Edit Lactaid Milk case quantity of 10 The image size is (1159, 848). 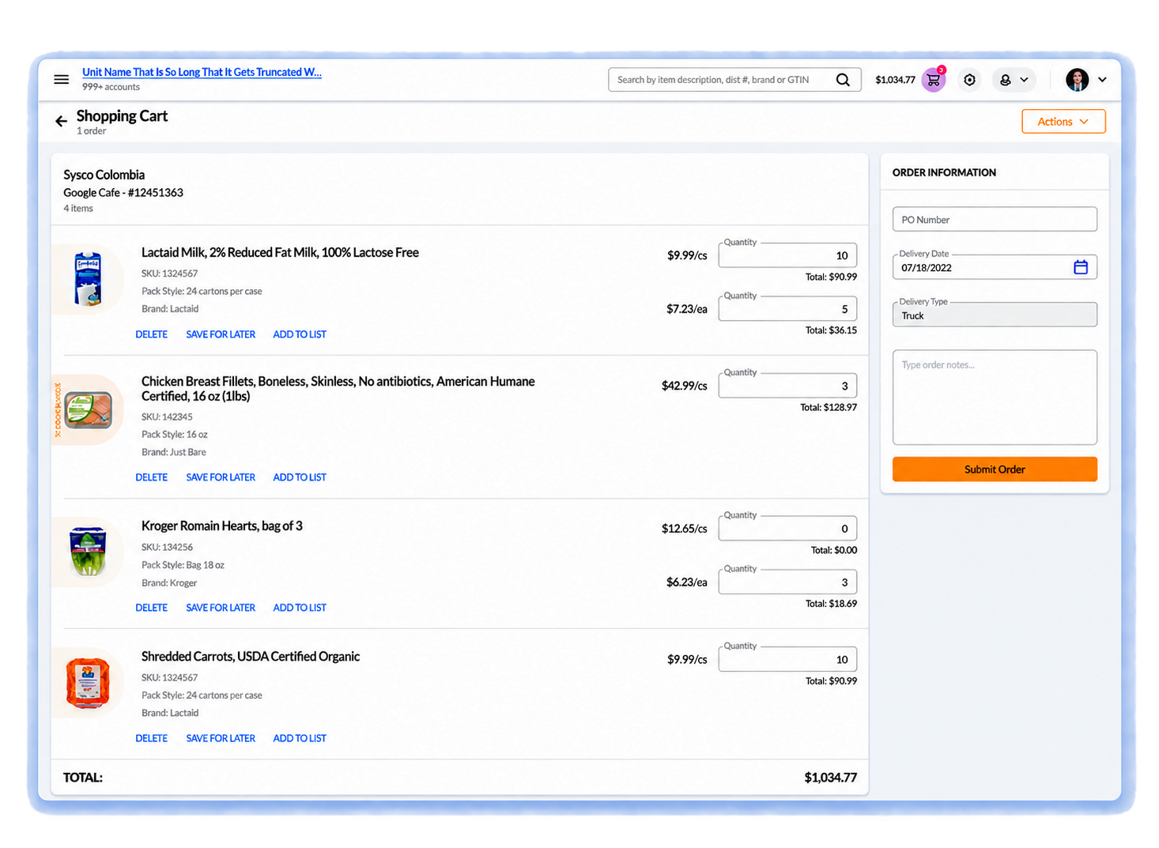787,255
